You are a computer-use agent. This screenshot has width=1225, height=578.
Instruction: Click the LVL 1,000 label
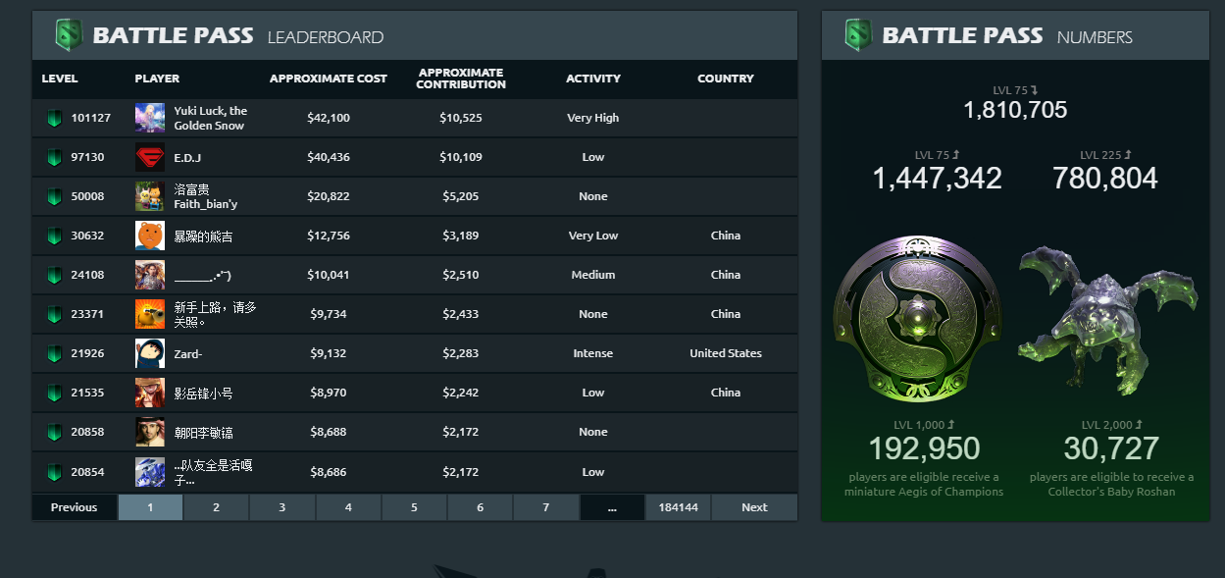[924, 425]
